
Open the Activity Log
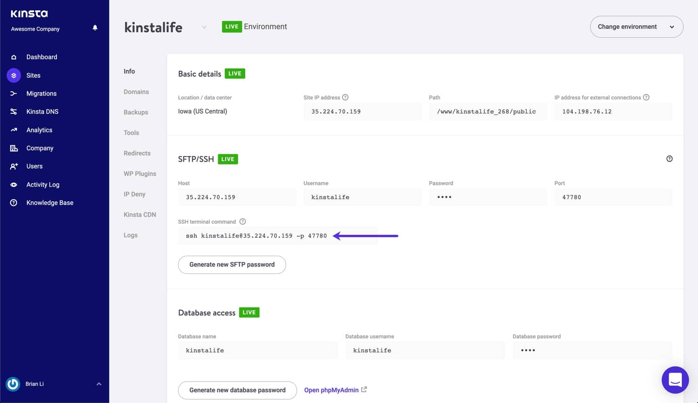[x=43, y=184]
